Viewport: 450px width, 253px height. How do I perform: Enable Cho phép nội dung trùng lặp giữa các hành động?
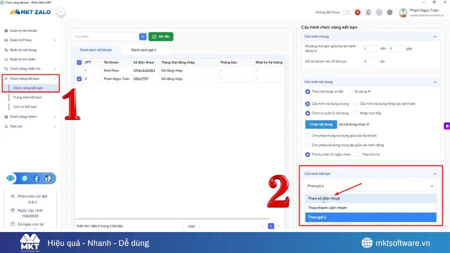pos(307,145)
